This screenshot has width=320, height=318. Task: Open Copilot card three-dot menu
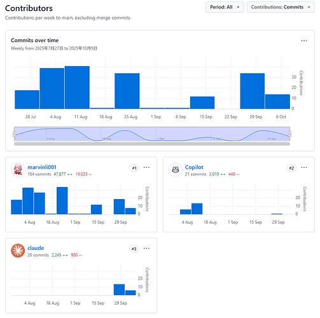coord(304,167)
